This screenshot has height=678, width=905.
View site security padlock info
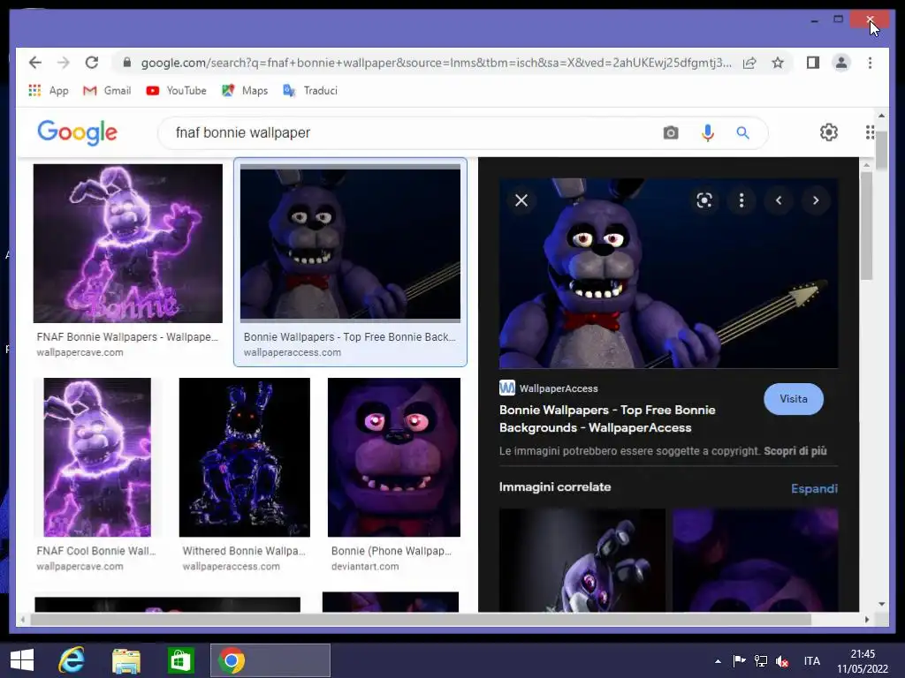point(127,63)
